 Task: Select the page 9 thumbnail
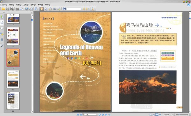coord(13,58)
